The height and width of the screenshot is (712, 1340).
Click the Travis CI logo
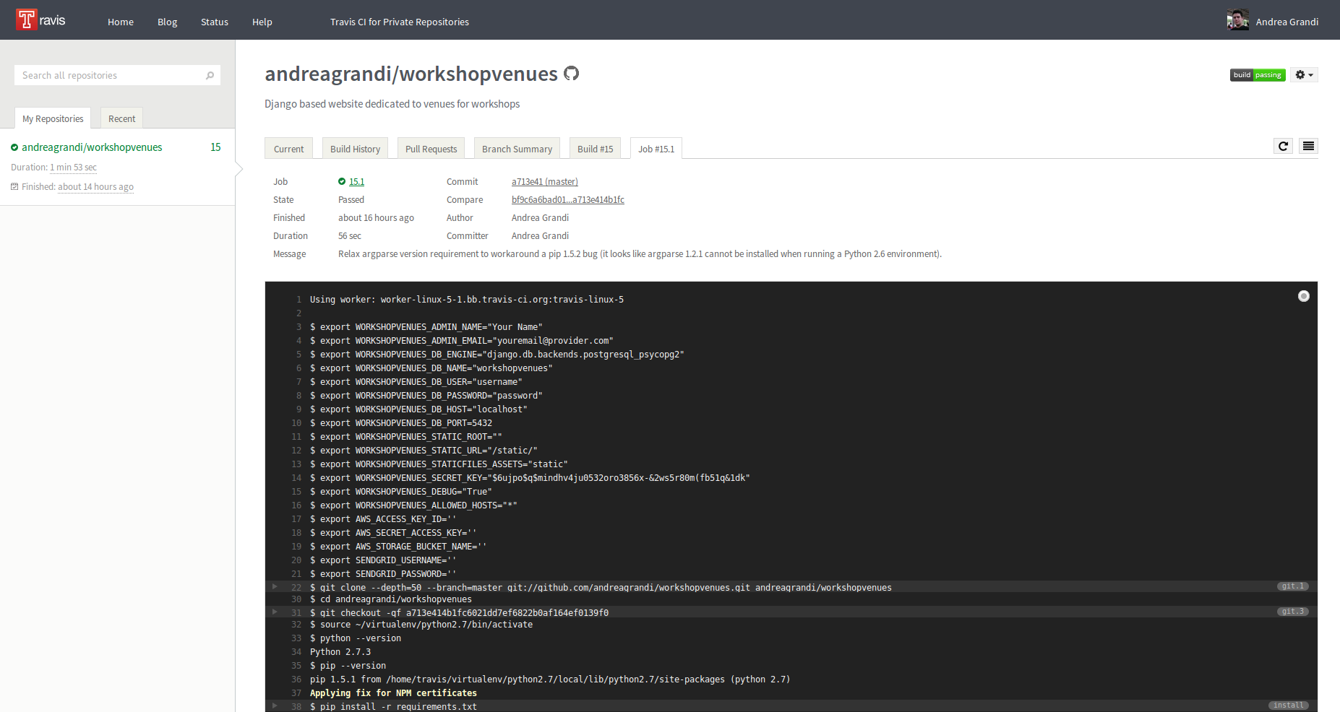pyautogui.click(x=41, y=20)
